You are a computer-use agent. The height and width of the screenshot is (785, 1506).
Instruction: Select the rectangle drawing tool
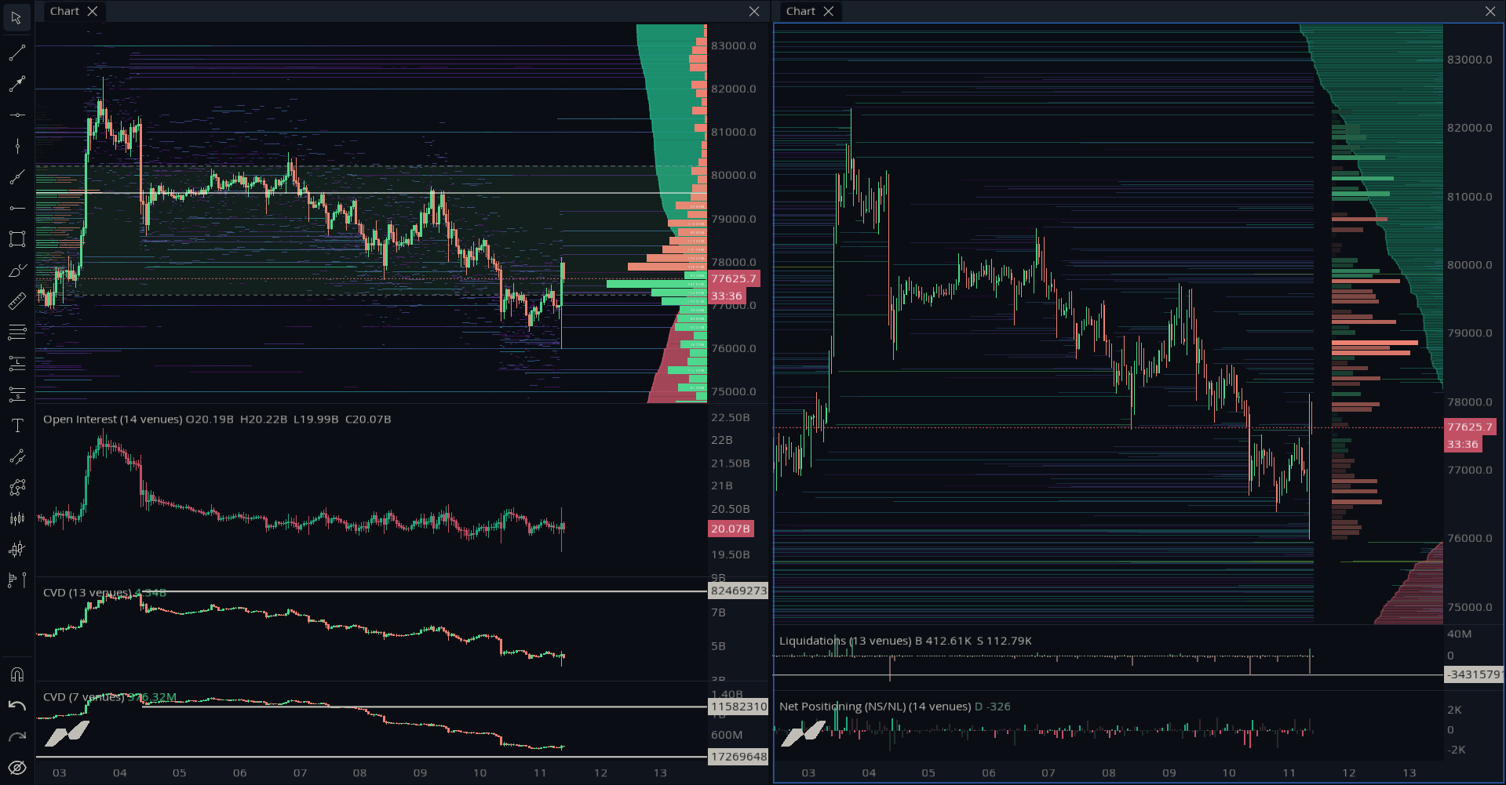point(16,239)
